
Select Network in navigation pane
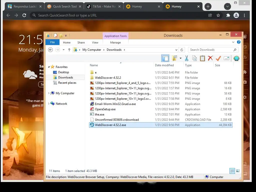[61, 103]
